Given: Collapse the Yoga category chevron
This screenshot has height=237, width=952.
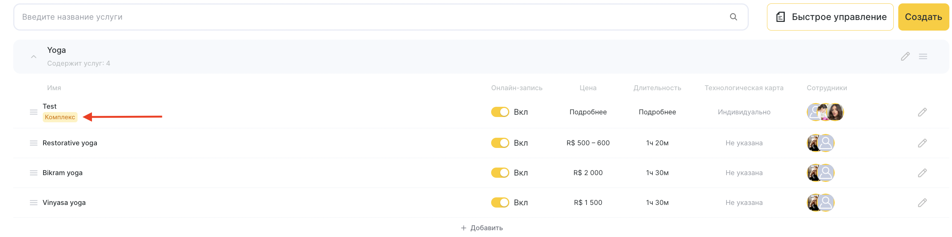Looking at the screenshot, I should [34, 57].
